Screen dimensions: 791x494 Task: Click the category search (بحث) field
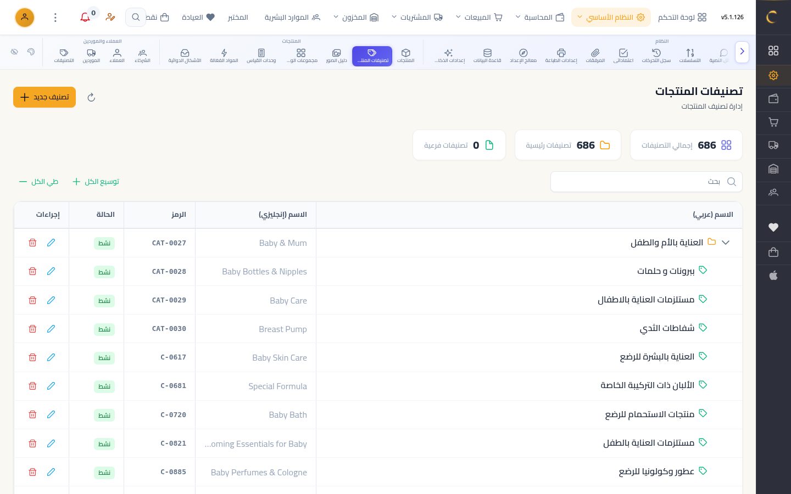646,182
